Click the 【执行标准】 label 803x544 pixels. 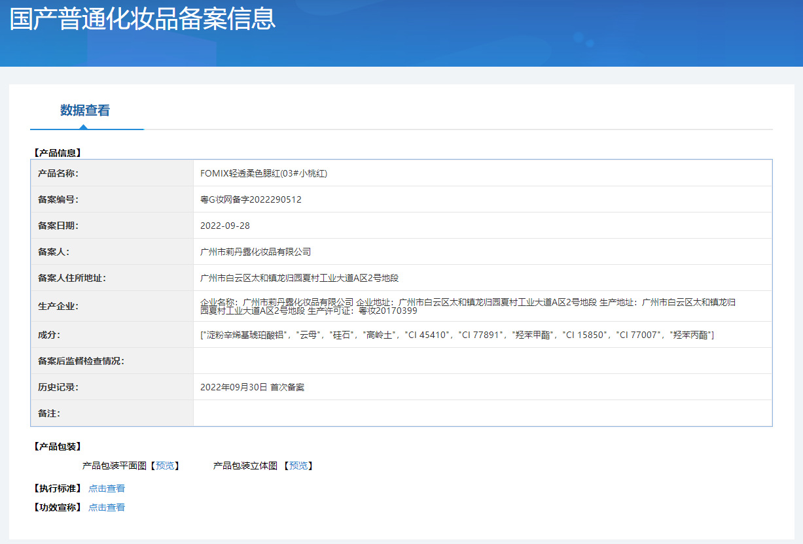tap(57, 488)
